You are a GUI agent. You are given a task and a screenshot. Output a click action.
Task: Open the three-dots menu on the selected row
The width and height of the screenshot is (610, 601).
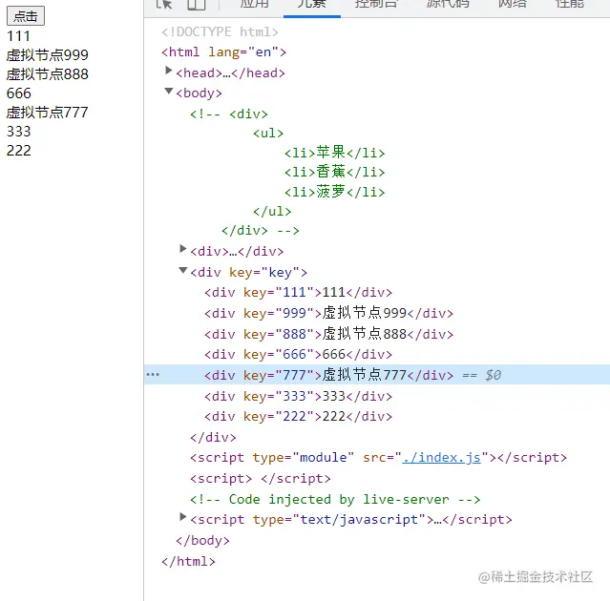coord(153,375)
